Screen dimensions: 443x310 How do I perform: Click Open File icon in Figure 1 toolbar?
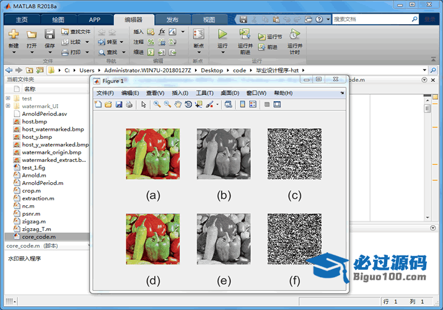[108, 105]
